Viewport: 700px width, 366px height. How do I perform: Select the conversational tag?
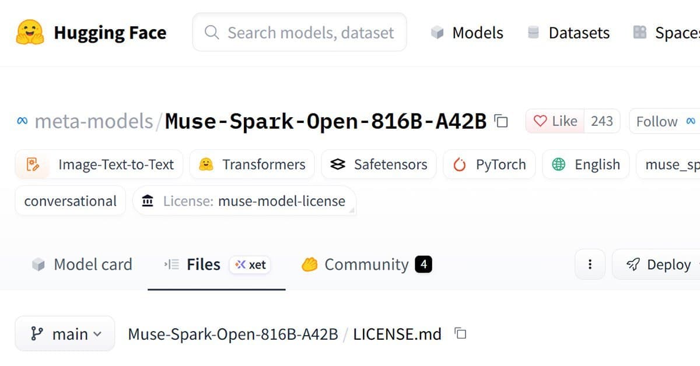pyautogui.click(x=70, y=201)
